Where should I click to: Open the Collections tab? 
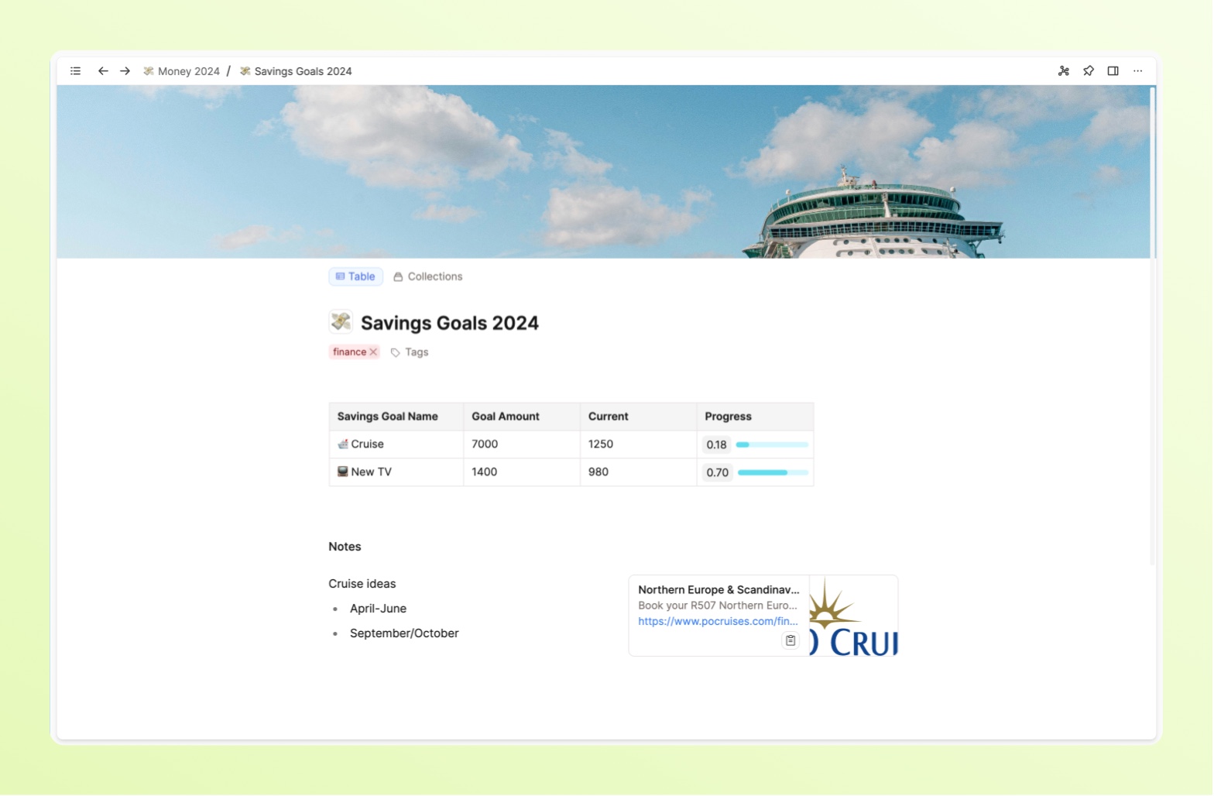(427, 276)
